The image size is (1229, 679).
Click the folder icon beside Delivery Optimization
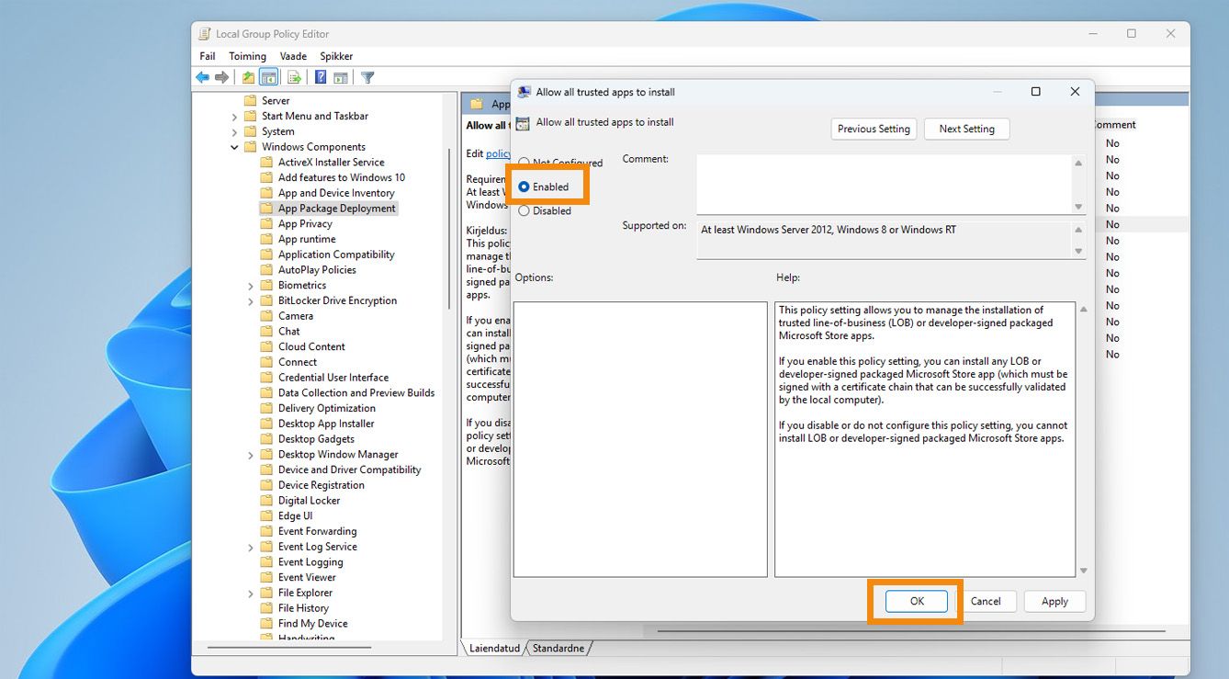point(266,409)
